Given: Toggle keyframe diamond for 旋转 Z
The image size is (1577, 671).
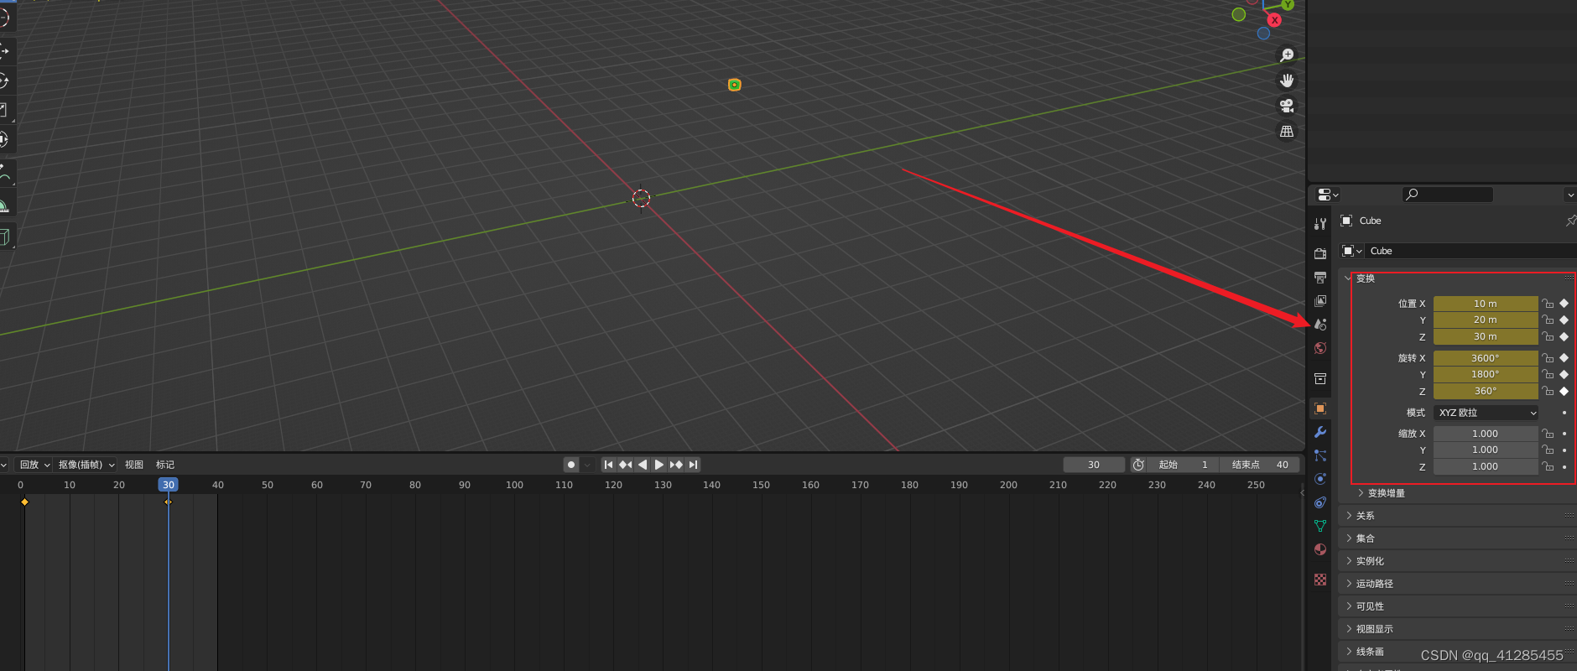Looking at the screenshot, I should (1564, 391).
